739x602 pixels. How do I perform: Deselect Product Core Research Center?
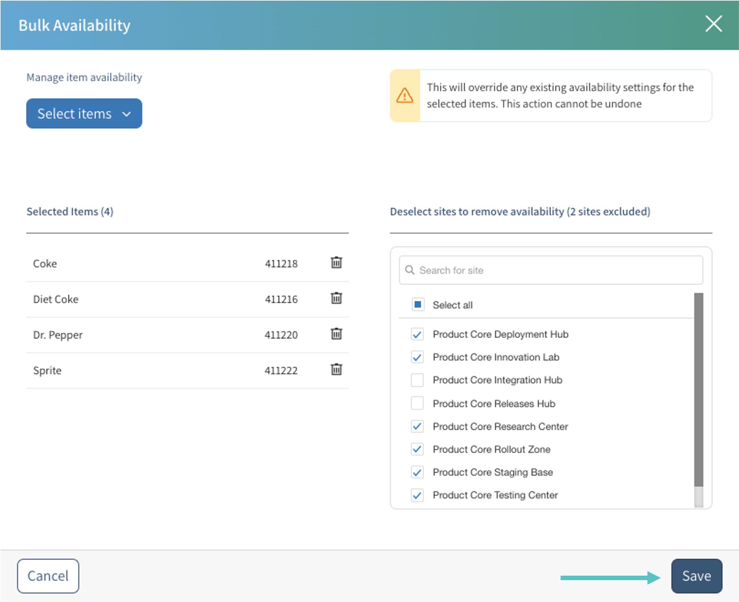(x=417, y=426)
